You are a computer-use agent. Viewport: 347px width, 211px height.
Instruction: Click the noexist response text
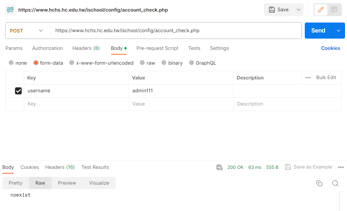coord(20,195)
